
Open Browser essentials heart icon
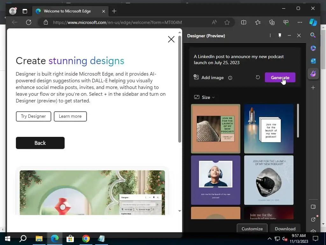[x=286, y=22]
